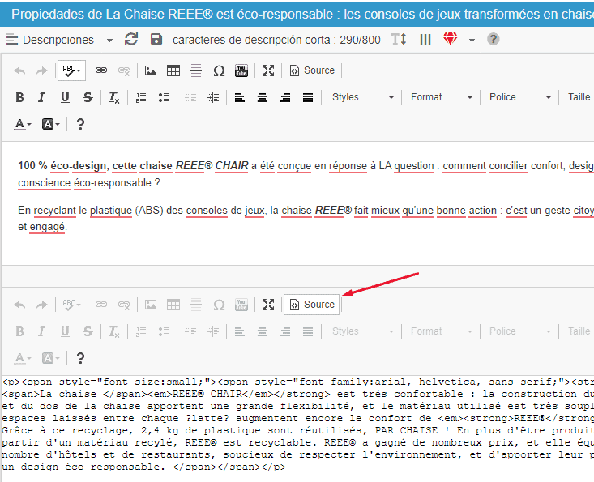Click the refresh icon next to Descripciones
Image resolution: width=594 pixels, height=482 pixels.
pos(131,40)
